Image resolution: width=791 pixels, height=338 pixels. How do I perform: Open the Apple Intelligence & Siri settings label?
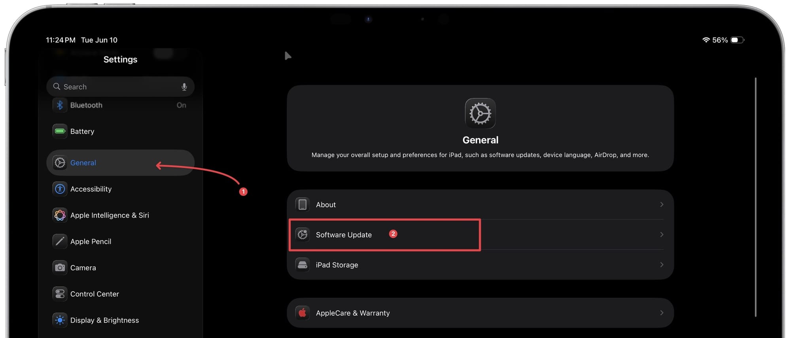(110, 215)
